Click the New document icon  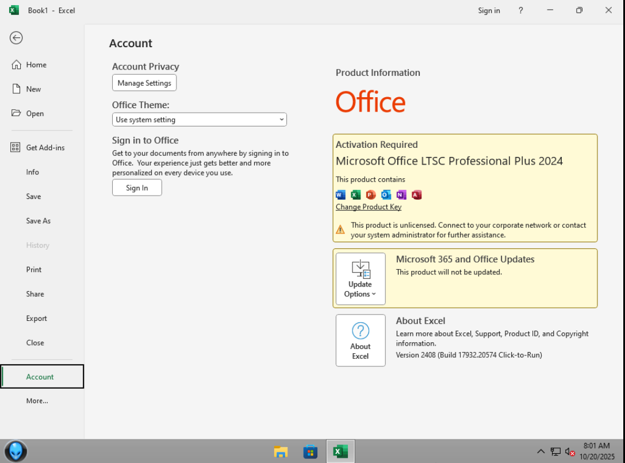(16, 89)
